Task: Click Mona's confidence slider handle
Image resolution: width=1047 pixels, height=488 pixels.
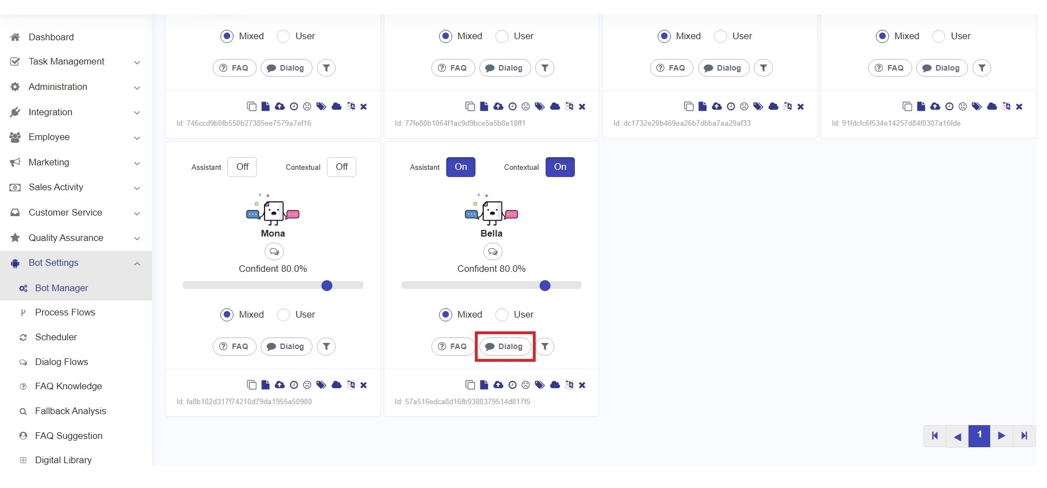Action: click(x=327, y=286)
